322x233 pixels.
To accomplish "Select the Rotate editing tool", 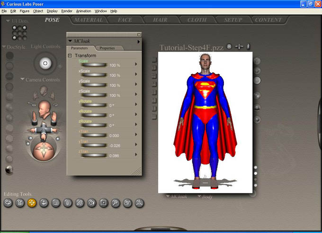I will click(8, 203).
